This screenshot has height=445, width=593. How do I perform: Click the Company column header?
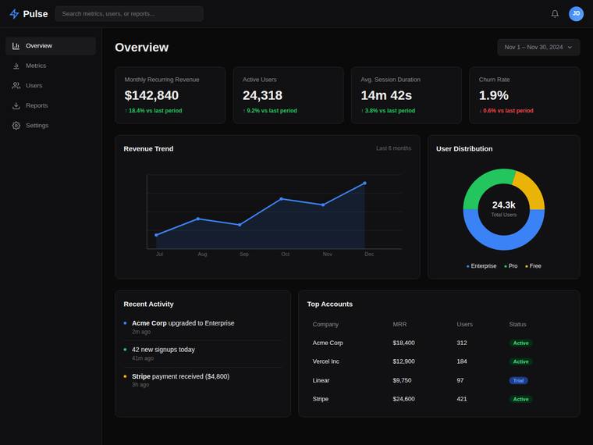[325, 324]
